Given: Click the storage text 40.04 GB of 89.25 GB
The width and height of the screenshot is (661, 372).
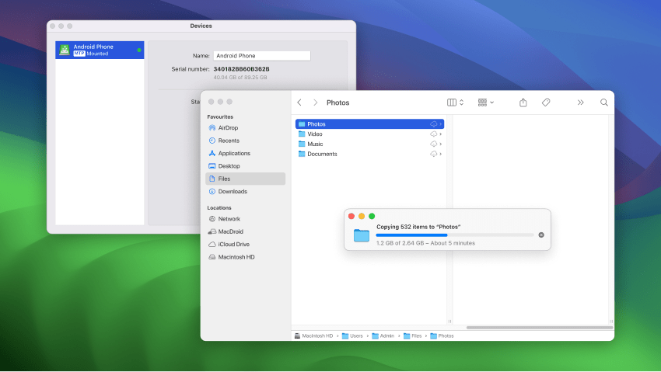Looking at the screenshot, I should click(240, 78).
